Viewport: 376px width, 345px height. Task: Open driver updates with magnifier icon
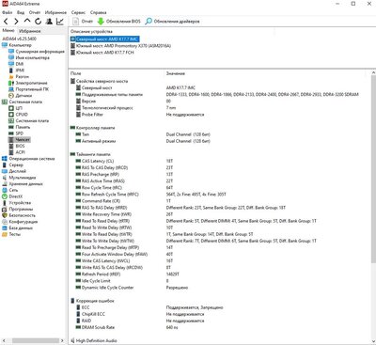172,22
